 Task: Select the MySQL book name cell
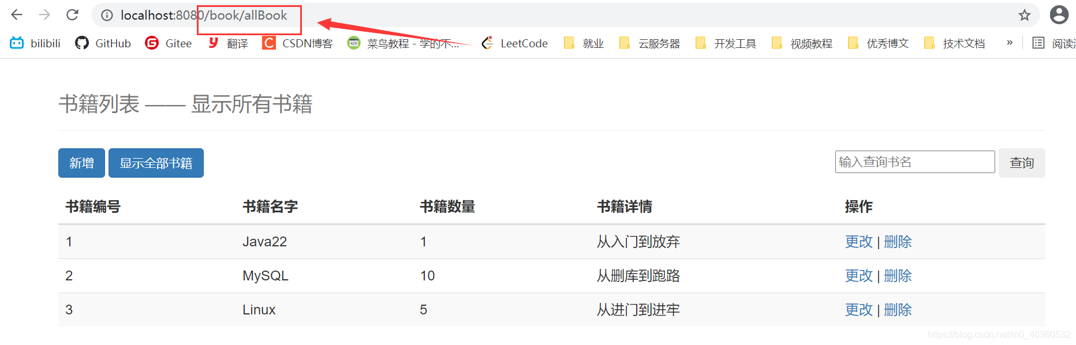(x=265, y=276)
